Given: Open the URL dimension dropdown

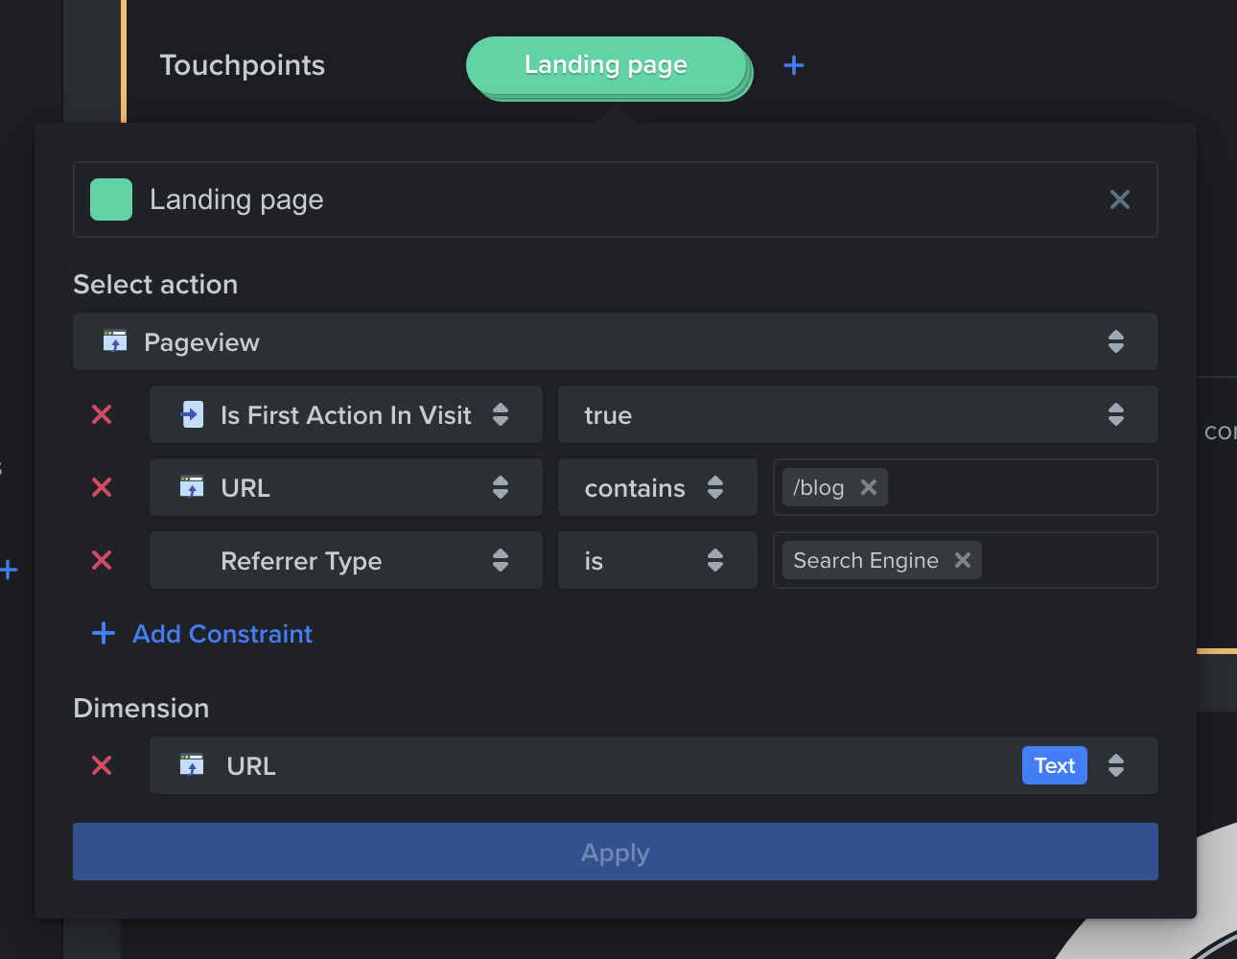Looking at the screenshot, I should (x=654, y=765).
